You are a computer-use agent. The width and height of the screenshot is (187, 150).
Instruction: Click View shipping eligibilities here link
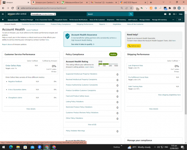169,95
